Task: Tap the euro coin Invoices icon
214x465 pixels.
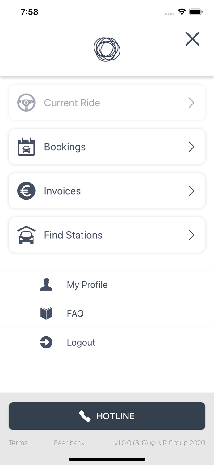Action: [x=26, y=191]
